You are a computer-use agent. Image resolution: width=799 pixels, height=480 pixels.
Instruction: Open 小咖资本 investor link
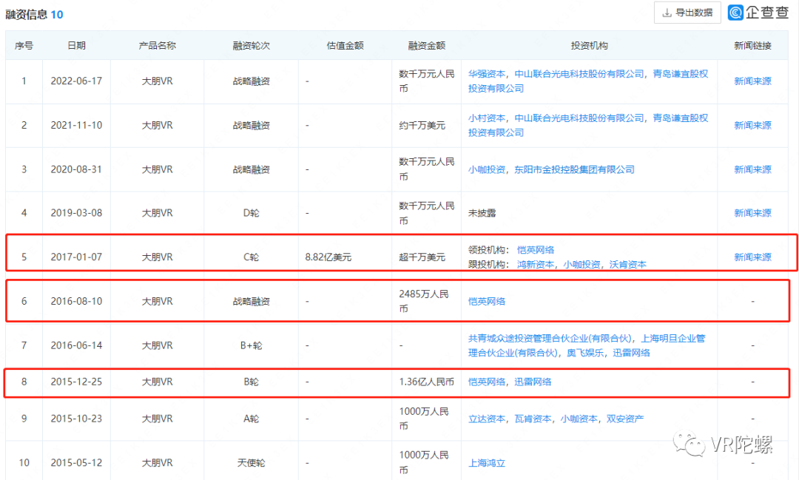pyautogui.click(x=579, y=419)
